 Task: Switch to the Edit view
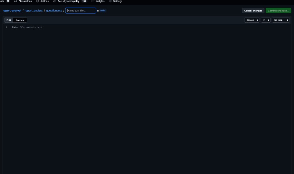tap(9, 20)
